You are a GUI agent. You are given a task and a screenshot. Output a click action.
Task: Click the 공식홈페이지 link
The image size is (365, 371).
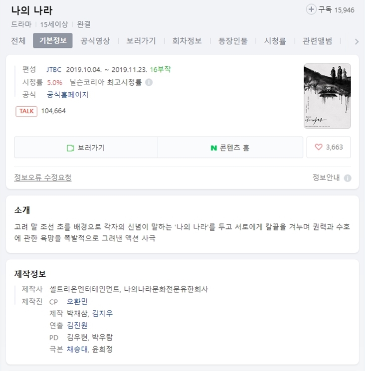point(67,95)
